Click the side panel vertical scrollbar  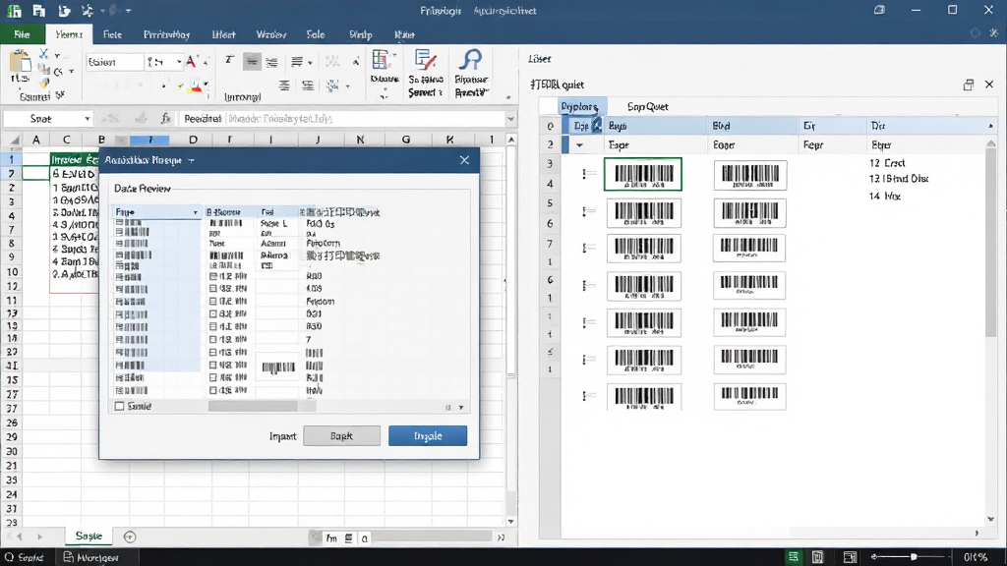[x=990, y=244]
